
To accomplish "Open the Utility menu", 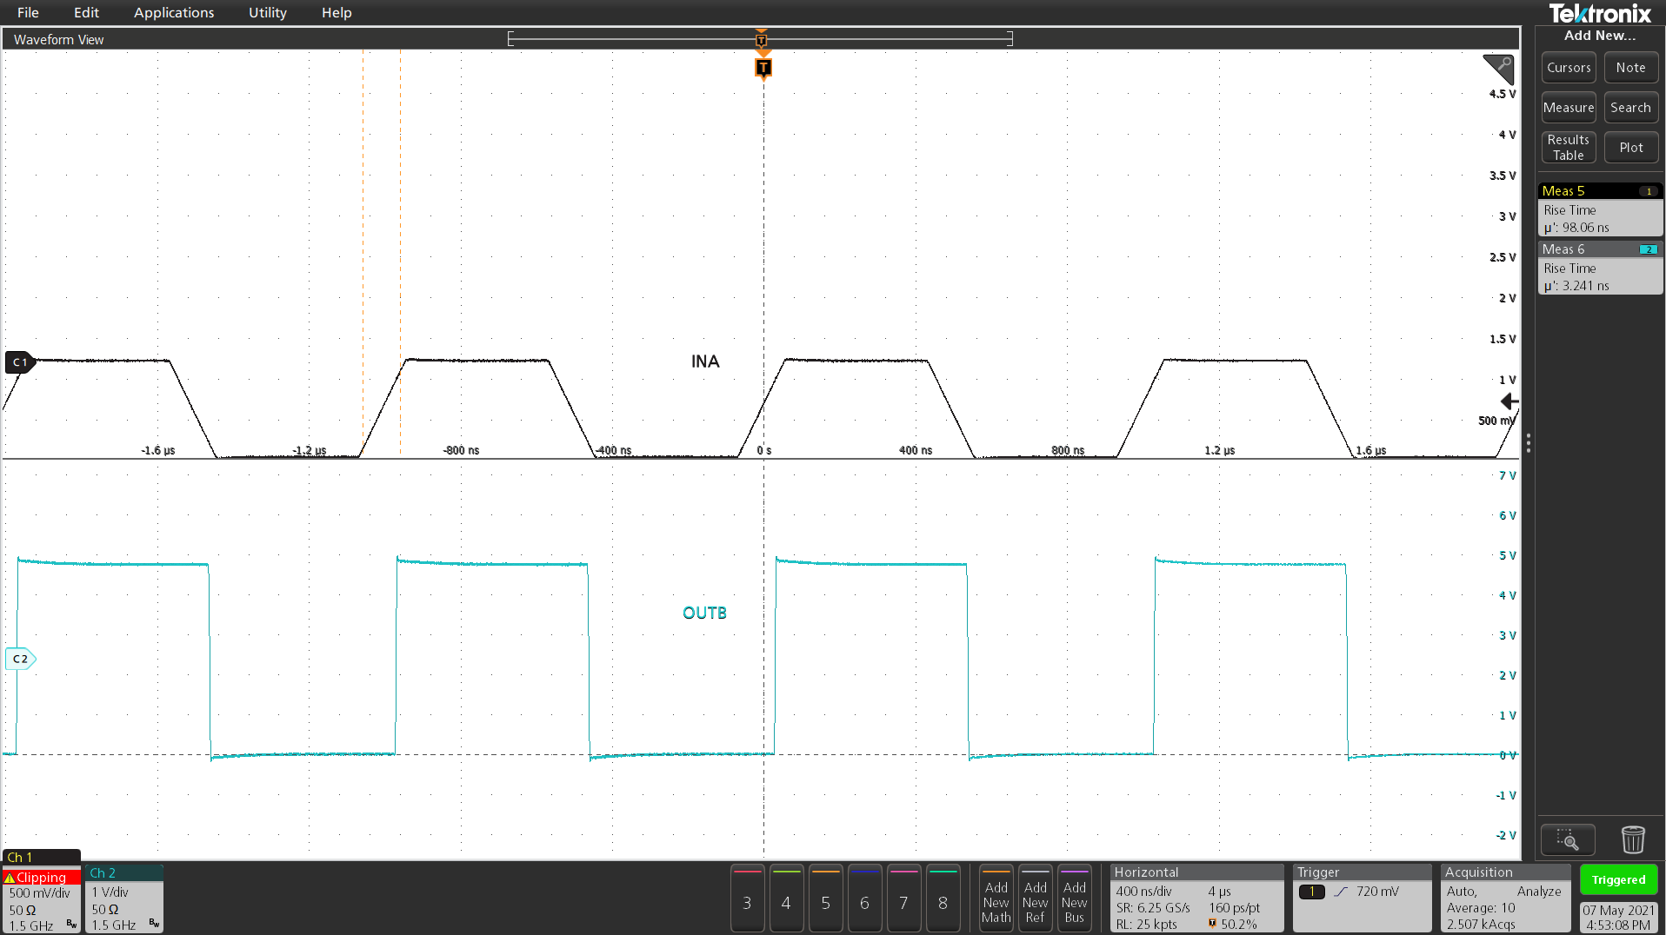I will point(266,12).
